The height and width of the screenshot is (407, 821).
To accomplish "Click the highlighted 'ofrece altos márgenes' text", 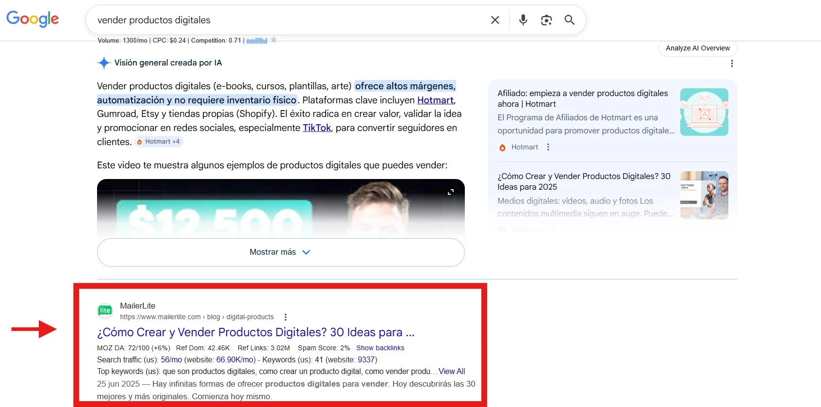I will pyautogui.click(x=405, y=86).
